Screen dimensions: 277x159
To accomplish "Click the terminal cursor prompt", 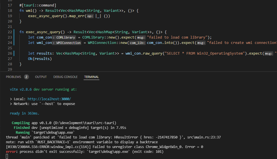I will tap(7, 156).
